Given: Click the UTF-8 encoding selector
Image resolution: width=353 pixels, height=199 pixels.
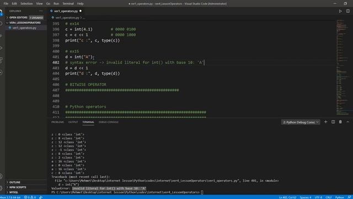Looking at the screenshot, I should (x=318, y=197).
